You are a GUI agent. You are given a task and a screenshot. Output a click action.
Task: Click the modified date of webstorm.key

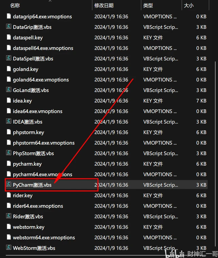click(111, 227)
